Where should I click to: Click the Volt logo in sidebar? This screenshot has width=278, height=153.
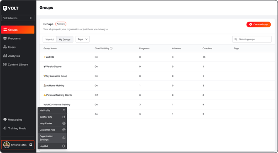[x=11, y=8]
